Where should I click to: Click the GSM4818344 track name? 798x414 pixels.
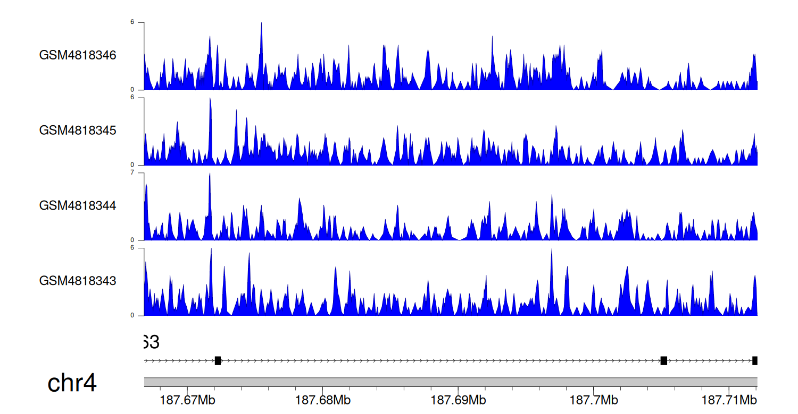tap(78, 205)
